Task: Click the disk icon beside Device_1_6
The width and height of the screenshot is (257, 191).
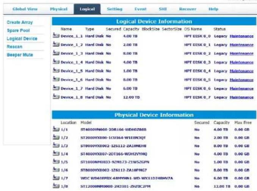Action: (56, 79)
